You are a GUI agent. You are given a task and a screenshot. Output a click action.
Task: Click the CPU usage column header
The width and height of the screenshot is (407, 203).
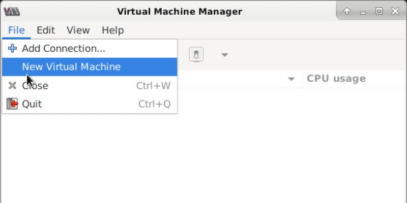pos(336,79)
